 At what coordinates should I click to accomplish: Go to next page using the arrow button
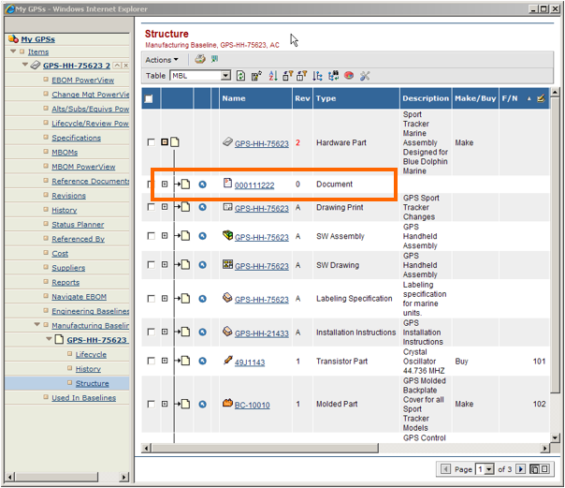tap(521, 468)
